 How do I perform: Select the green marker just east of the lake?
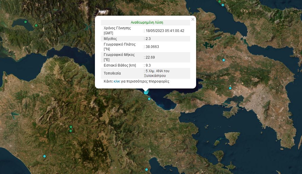36,25
